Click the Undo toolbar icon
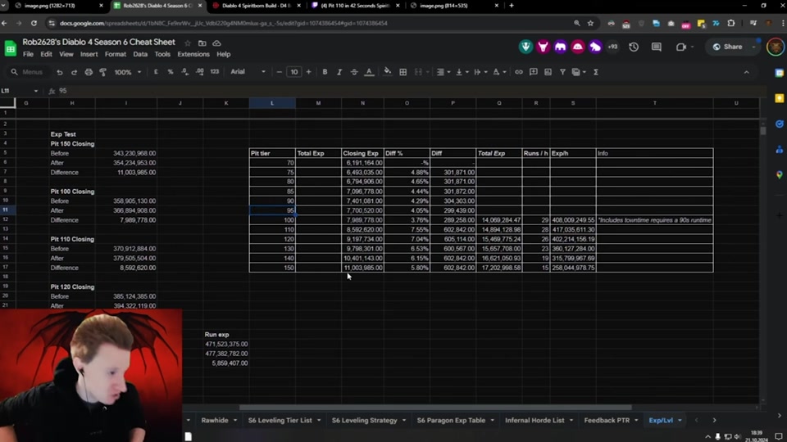787x442 pixels. (x=59, y=72)
